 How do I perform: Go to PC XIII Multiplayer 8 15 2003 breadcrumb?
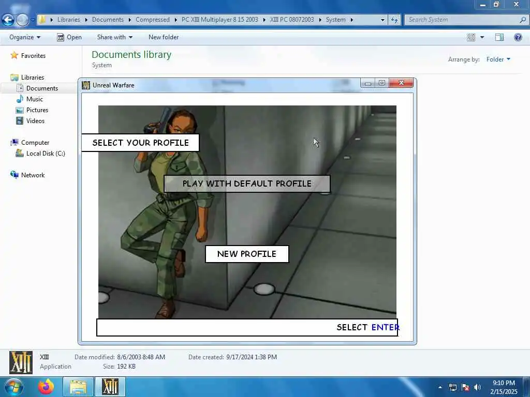point(219,20)
